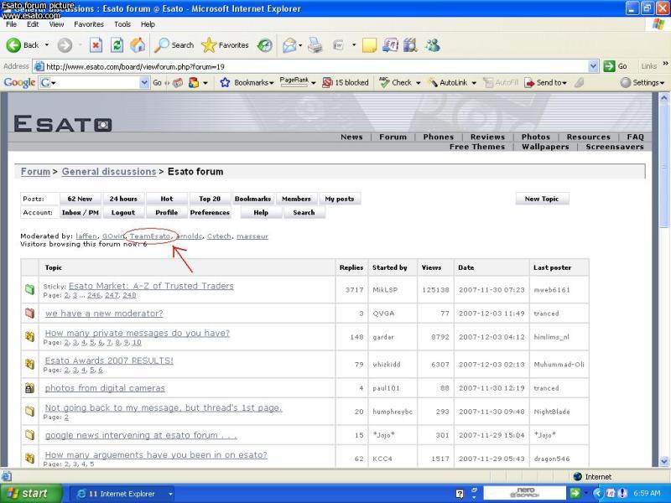Click the IE Back arrow icon

(x=13, y=45)
